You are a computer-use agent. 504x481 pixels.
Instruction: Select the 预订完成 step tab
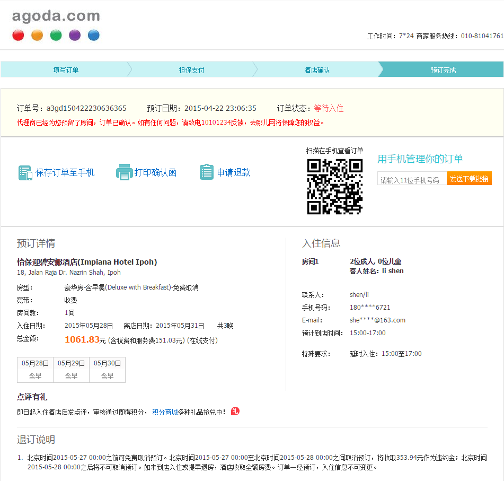(x=443, y=70)
